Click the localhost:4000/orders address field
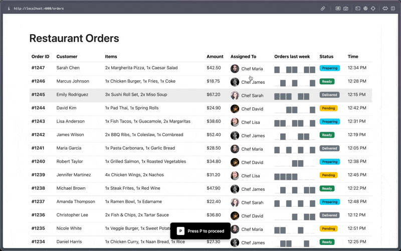This screenshot has width=401, height=251. pos(39,9)
